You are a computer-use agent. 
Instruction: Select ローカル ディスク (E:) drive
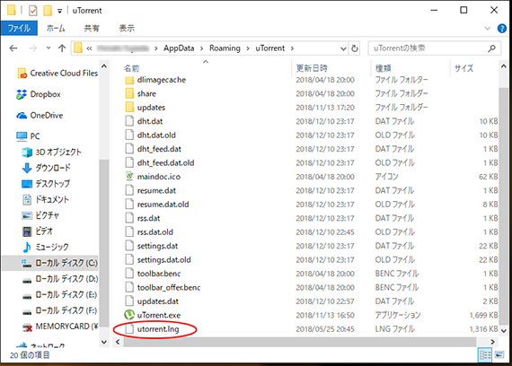tap(59, 295)
